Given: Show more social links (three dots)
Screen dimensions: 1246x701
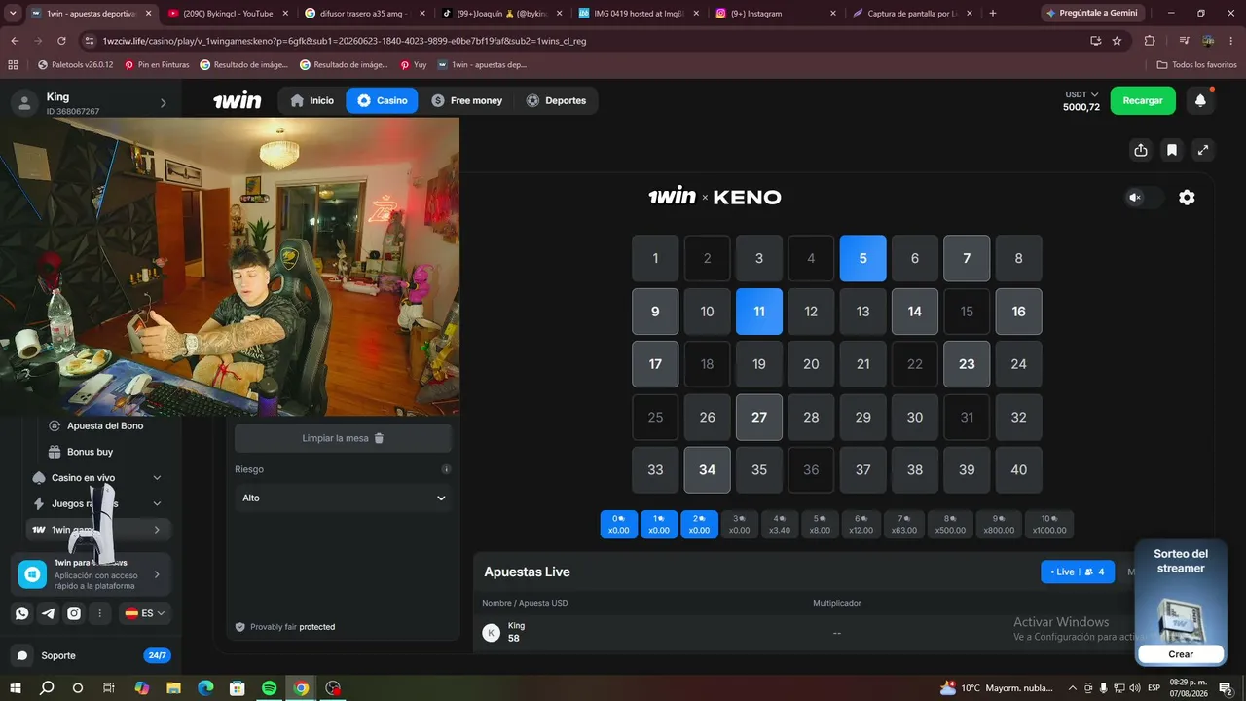Looking at the screenshot, I should 99,613.
